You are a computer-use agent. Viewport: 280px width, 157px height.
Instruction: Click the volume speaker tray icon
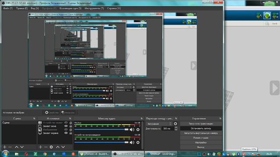click(x=209, y=154)
